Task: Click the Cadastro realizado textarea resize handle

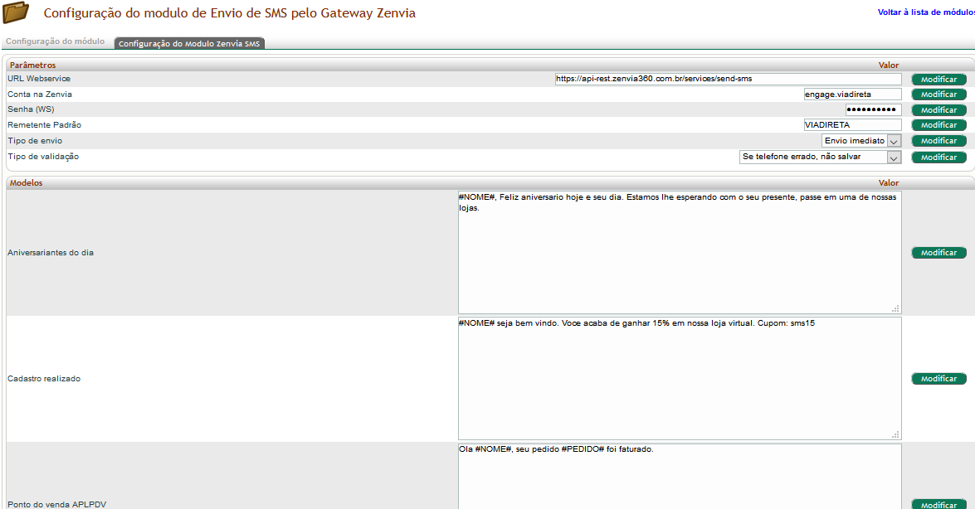Action: point(895,434)
